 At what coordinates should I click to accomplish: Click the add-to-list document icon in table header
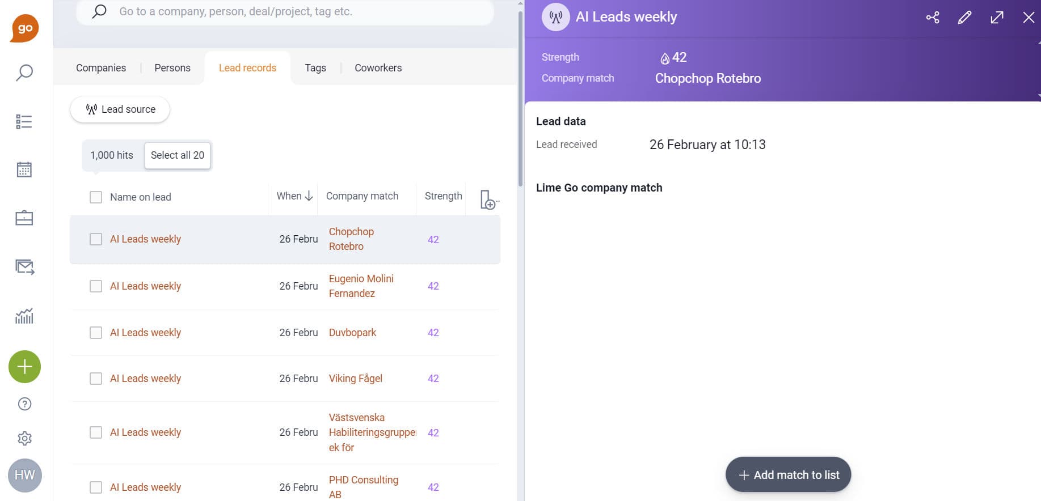pos(488,199)
